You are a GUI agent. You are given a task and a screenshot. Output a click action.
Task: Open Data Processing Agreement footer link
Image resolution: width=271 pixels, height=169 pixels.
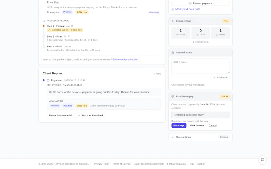[149, 164]
